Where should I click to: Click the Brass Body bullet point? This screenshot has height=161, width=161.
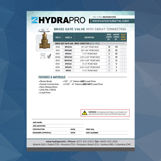click(45, 81)
